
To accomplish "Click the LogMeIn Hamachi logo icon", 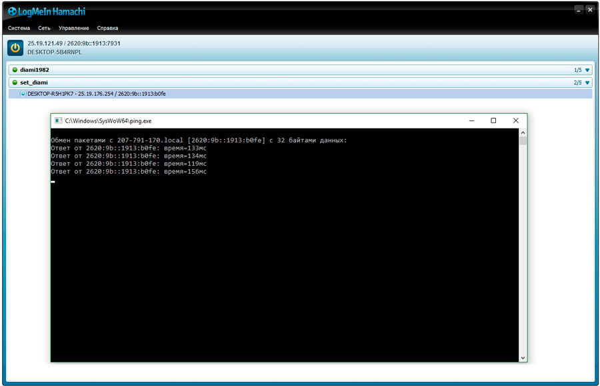I will [12, 12].
